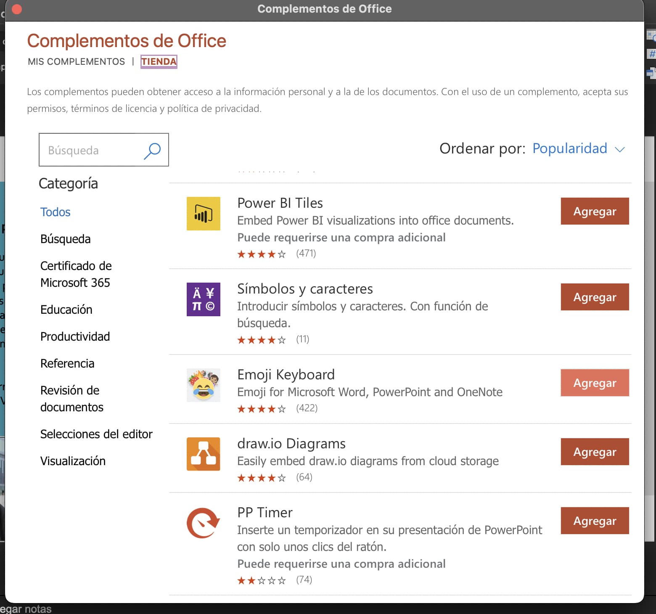The width and height of the screenshot is (656, 614).
Task: Click the draw.io Diagrams orange flowchart icon
Action: coord(204,454)
